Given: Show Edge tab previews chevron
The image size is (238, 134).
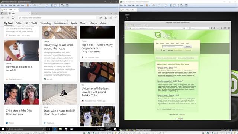Looking at the screenshot, I should tap(36, 13).
